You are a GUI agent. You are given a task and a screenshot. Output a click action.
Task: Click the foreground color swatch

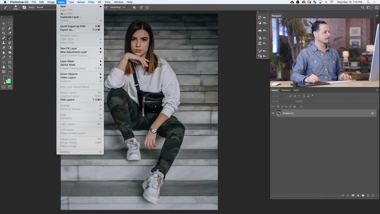(5, 78)
